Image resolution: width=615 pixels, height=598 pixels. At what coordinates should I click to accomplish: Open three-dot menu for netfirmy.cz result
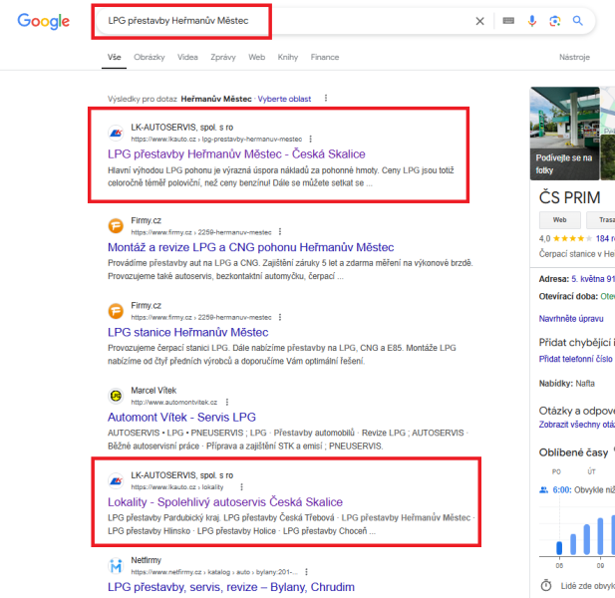[x=306, y=572]
